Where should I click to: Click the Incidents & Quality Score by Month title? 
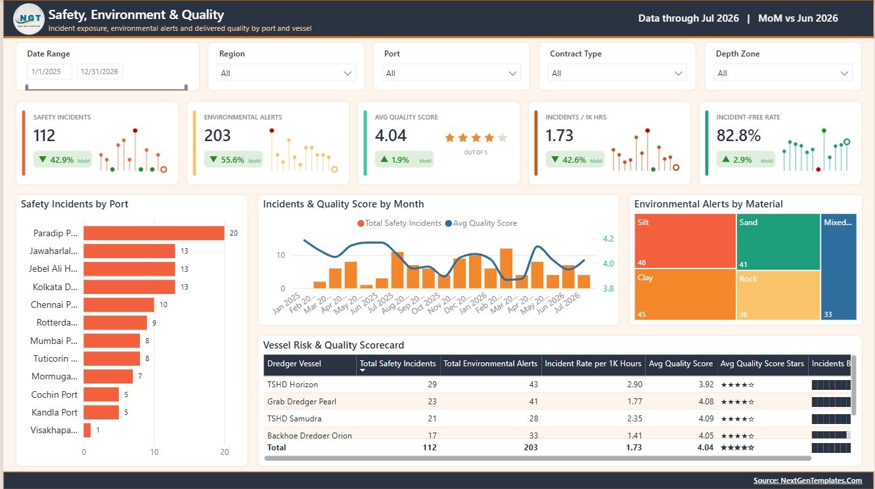coord(344,204)
